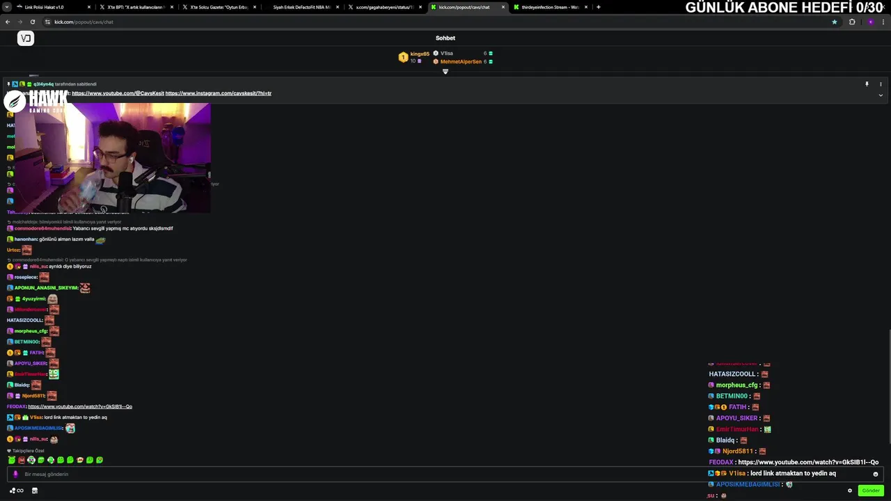The image size is (891, 501).
Task: Click MehmetAlperSen in the leaderboard
Action: [461, 62]
